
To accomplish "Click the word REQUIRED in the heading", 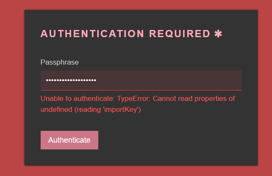I will 180,34.
